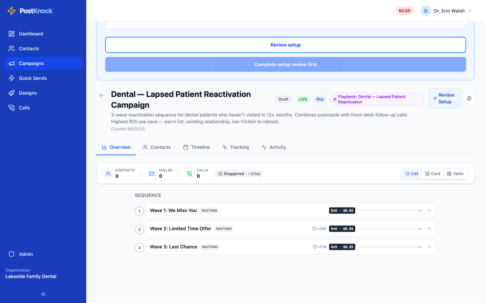Select Campaigns in the sidebar
This screenshot has width=485, height=303.
point(43,63)
